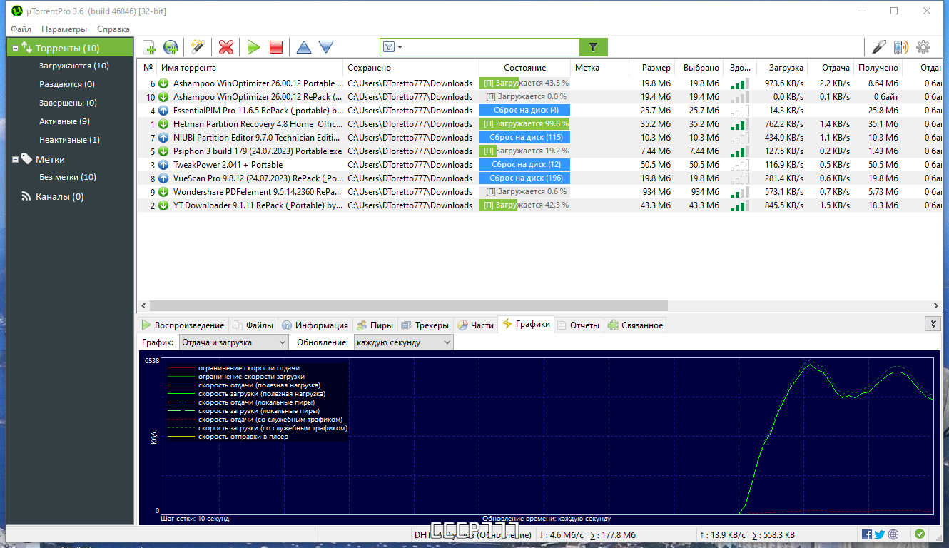Move torrent up in queue
Image resolution: width=949 pixels, height=548 pixels.
pyautogui.click(x=304, y=47)
